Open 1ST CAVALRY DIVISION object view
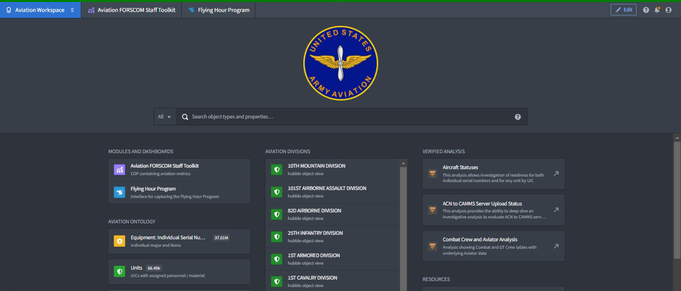Image resolution: width=681 pixels, height=291 pixels. coord(333,281)
